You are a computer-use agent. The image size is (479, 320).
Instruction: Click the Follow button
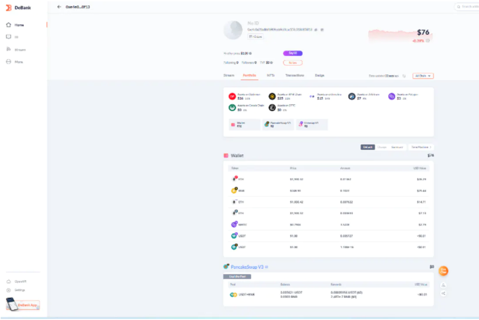click(x=292, y=63)
